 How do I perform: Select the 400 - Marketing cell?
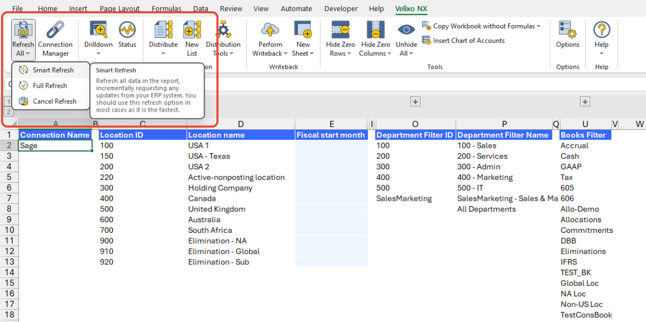click(x=504, y=177)
